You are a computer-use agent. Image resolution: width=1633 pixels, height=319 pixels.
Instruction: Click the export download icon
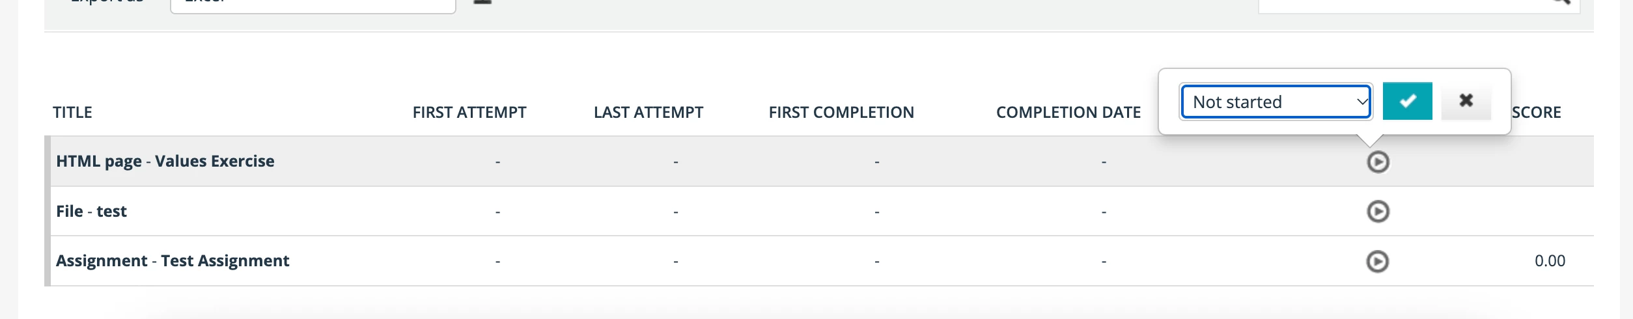(x=482, y=2)
